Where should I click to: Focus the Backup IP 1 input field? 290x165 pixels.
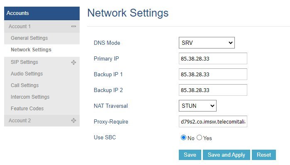click(x=213, y=74)
